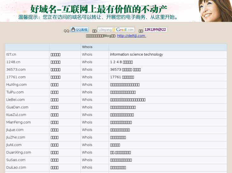
Task: Open Whois for LieBei.com row
Action: pyautogui.click(x=87, y=100)
